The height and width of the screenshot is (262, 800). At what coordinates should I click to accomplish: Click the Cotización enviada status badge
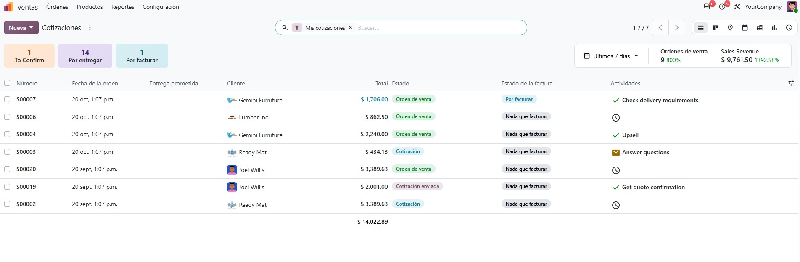tap(417, 186)
